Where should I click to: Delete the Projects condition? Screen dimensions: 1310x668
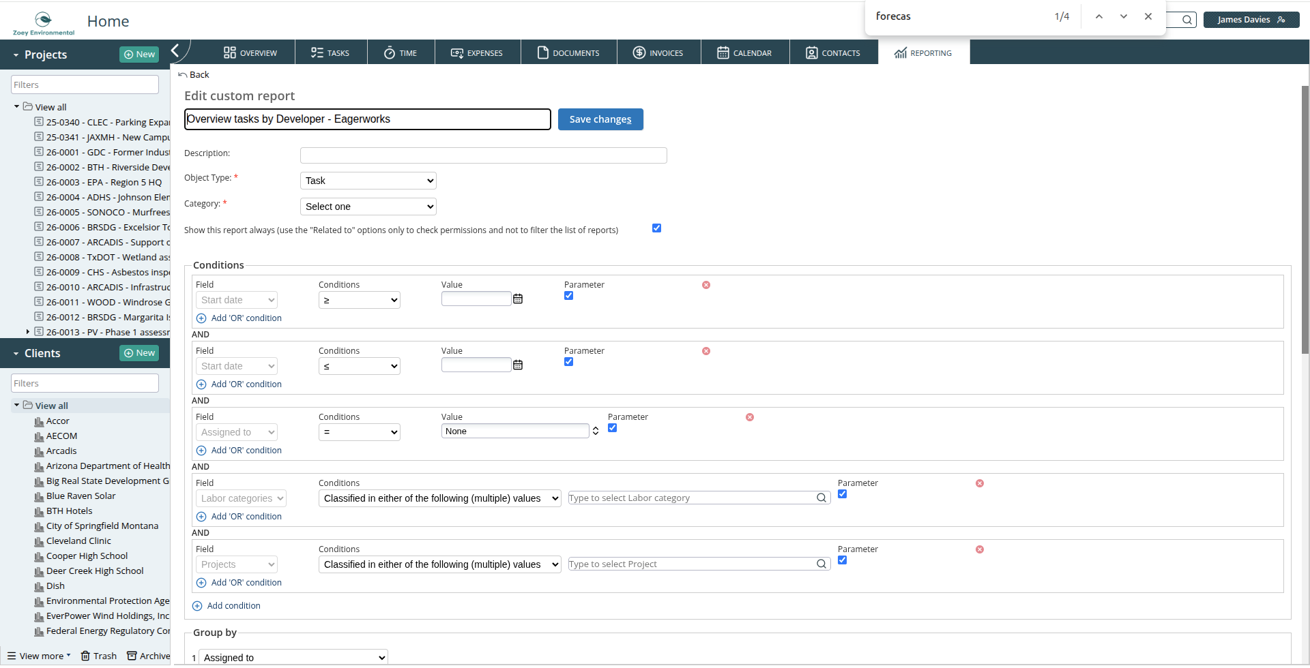[980, 549]
